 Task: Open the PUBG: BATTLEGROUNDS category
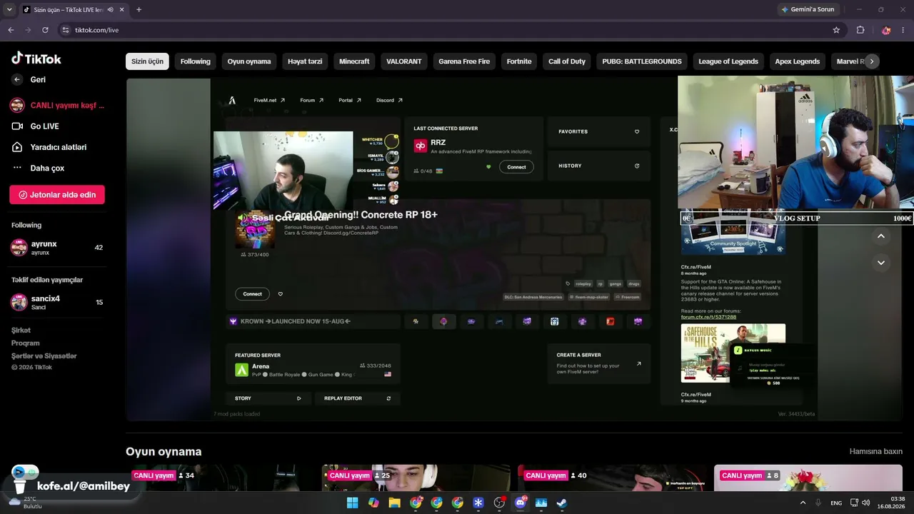pos(642,61)
